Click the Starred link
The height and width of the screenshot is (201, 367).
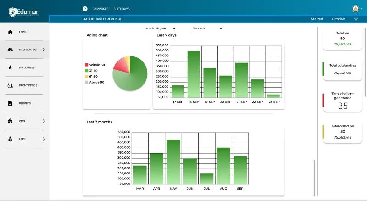317,19
